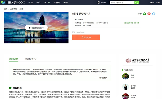Open the 课程 menu item
Viewport: 162px width, 99px height.
[x=30, y=3]
